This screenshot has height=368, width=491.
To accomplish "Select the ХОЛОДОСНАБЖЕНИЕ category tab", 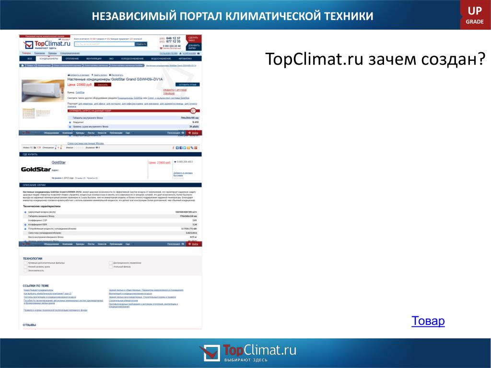I will [132, 58].
